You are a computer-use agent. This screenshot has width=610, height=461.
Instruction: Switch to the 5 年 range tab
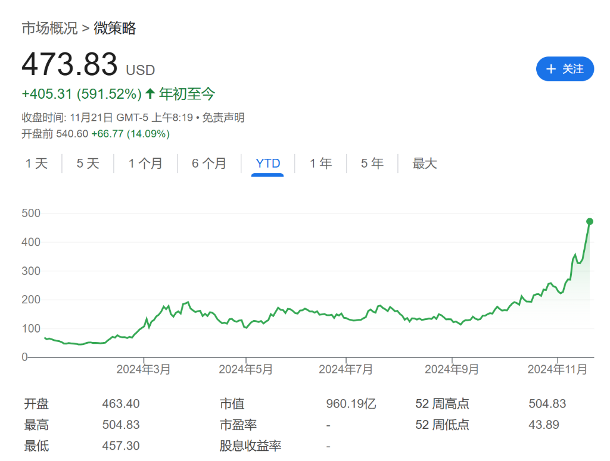[x=372, y=164]
